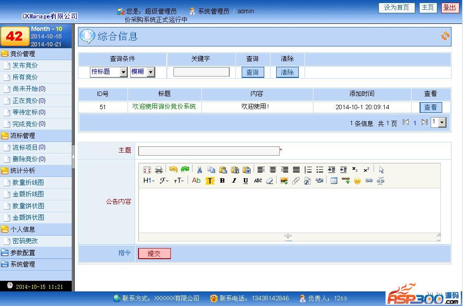
Task: Click the copy icon in editor toolbar
Action: coord(211,170)
